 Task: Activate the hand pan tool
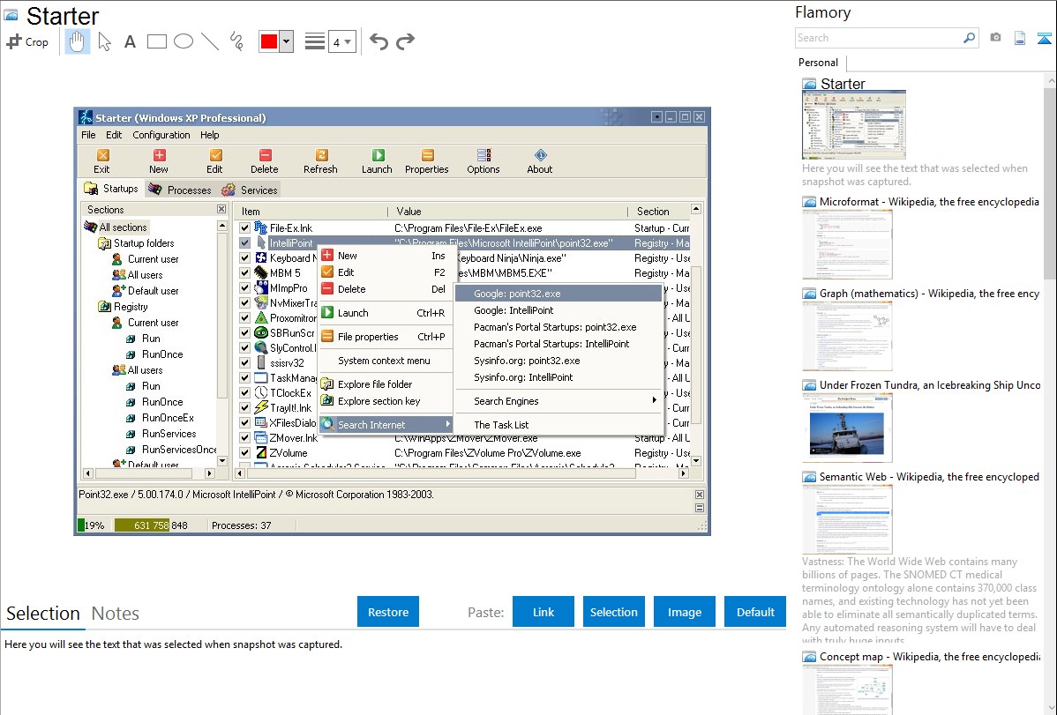78,41
